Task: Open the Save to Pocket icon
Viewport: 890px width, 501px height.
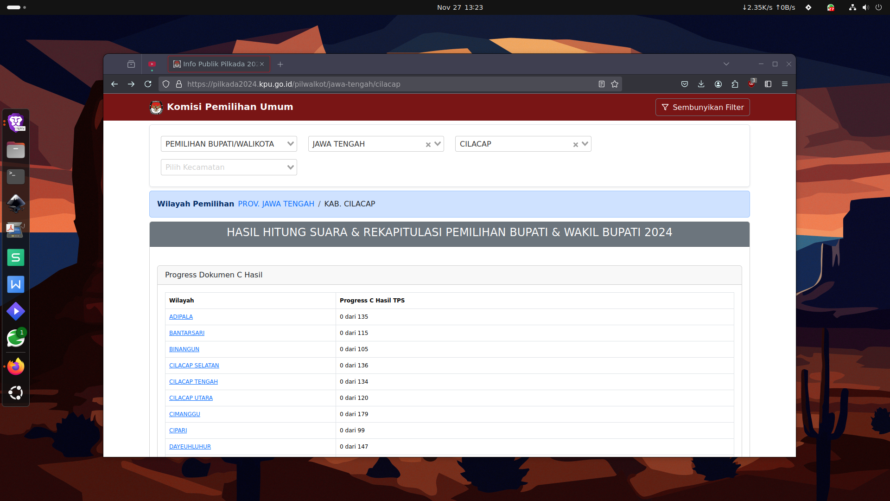Action: click(x=684, y=84)
